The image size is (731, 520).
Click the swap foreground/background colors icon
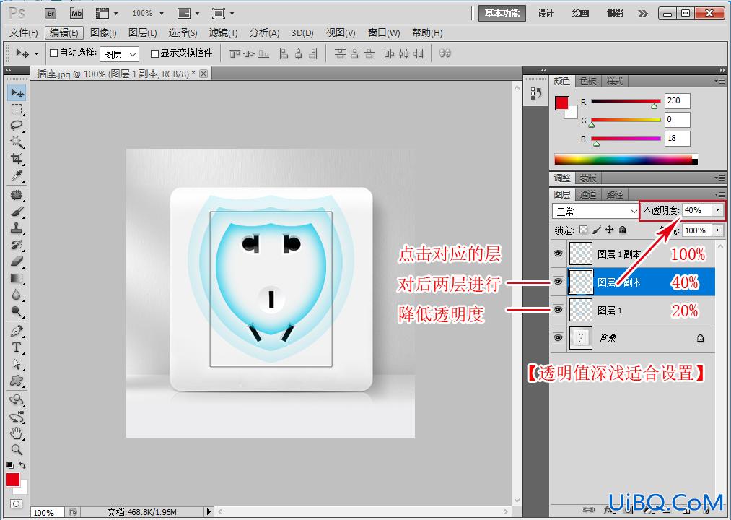click(x=22, y=465)
